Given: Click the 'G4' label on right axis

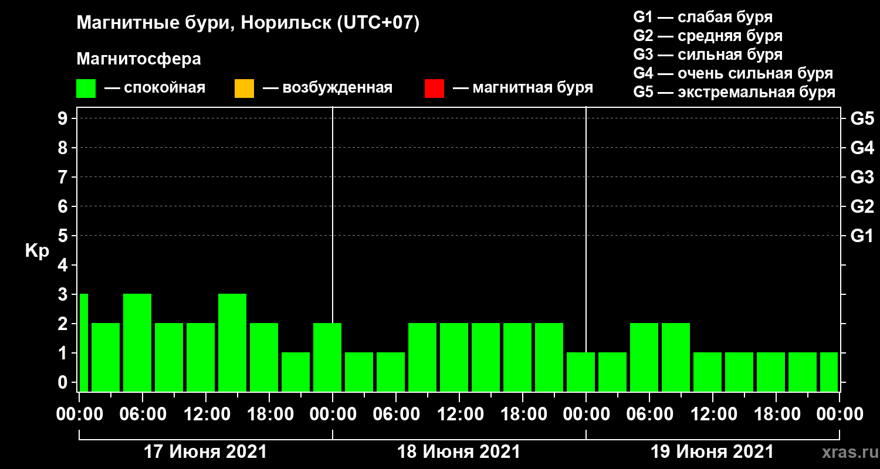Looking at the screenshot, I should tap(862, 148).
